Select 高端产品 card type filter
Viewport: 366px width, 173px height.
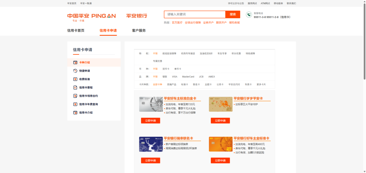(172, 84)
